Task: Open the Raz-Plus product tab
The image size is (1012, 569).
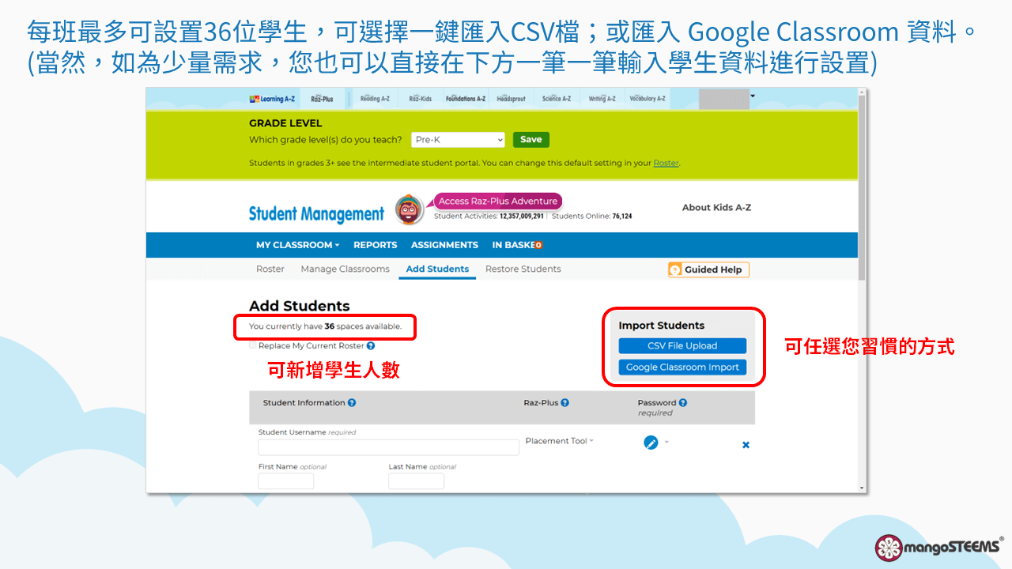Action: pyautogui.click(x=322, y=99)
